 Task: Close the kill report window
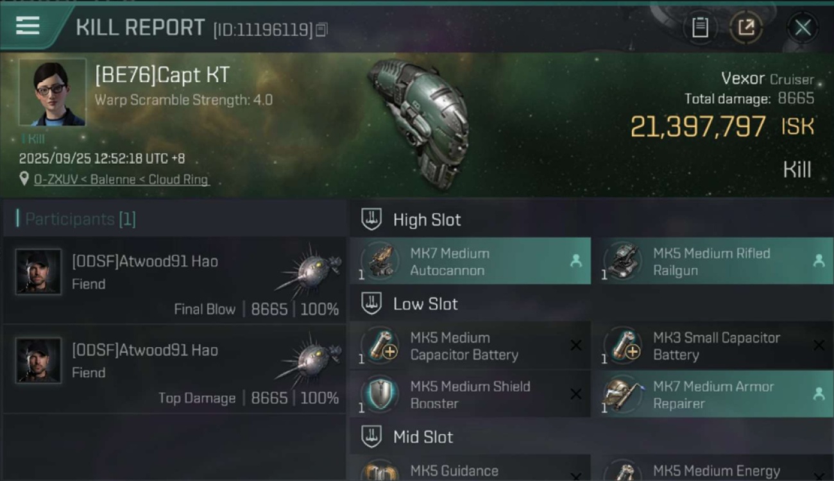pos(803,28)
